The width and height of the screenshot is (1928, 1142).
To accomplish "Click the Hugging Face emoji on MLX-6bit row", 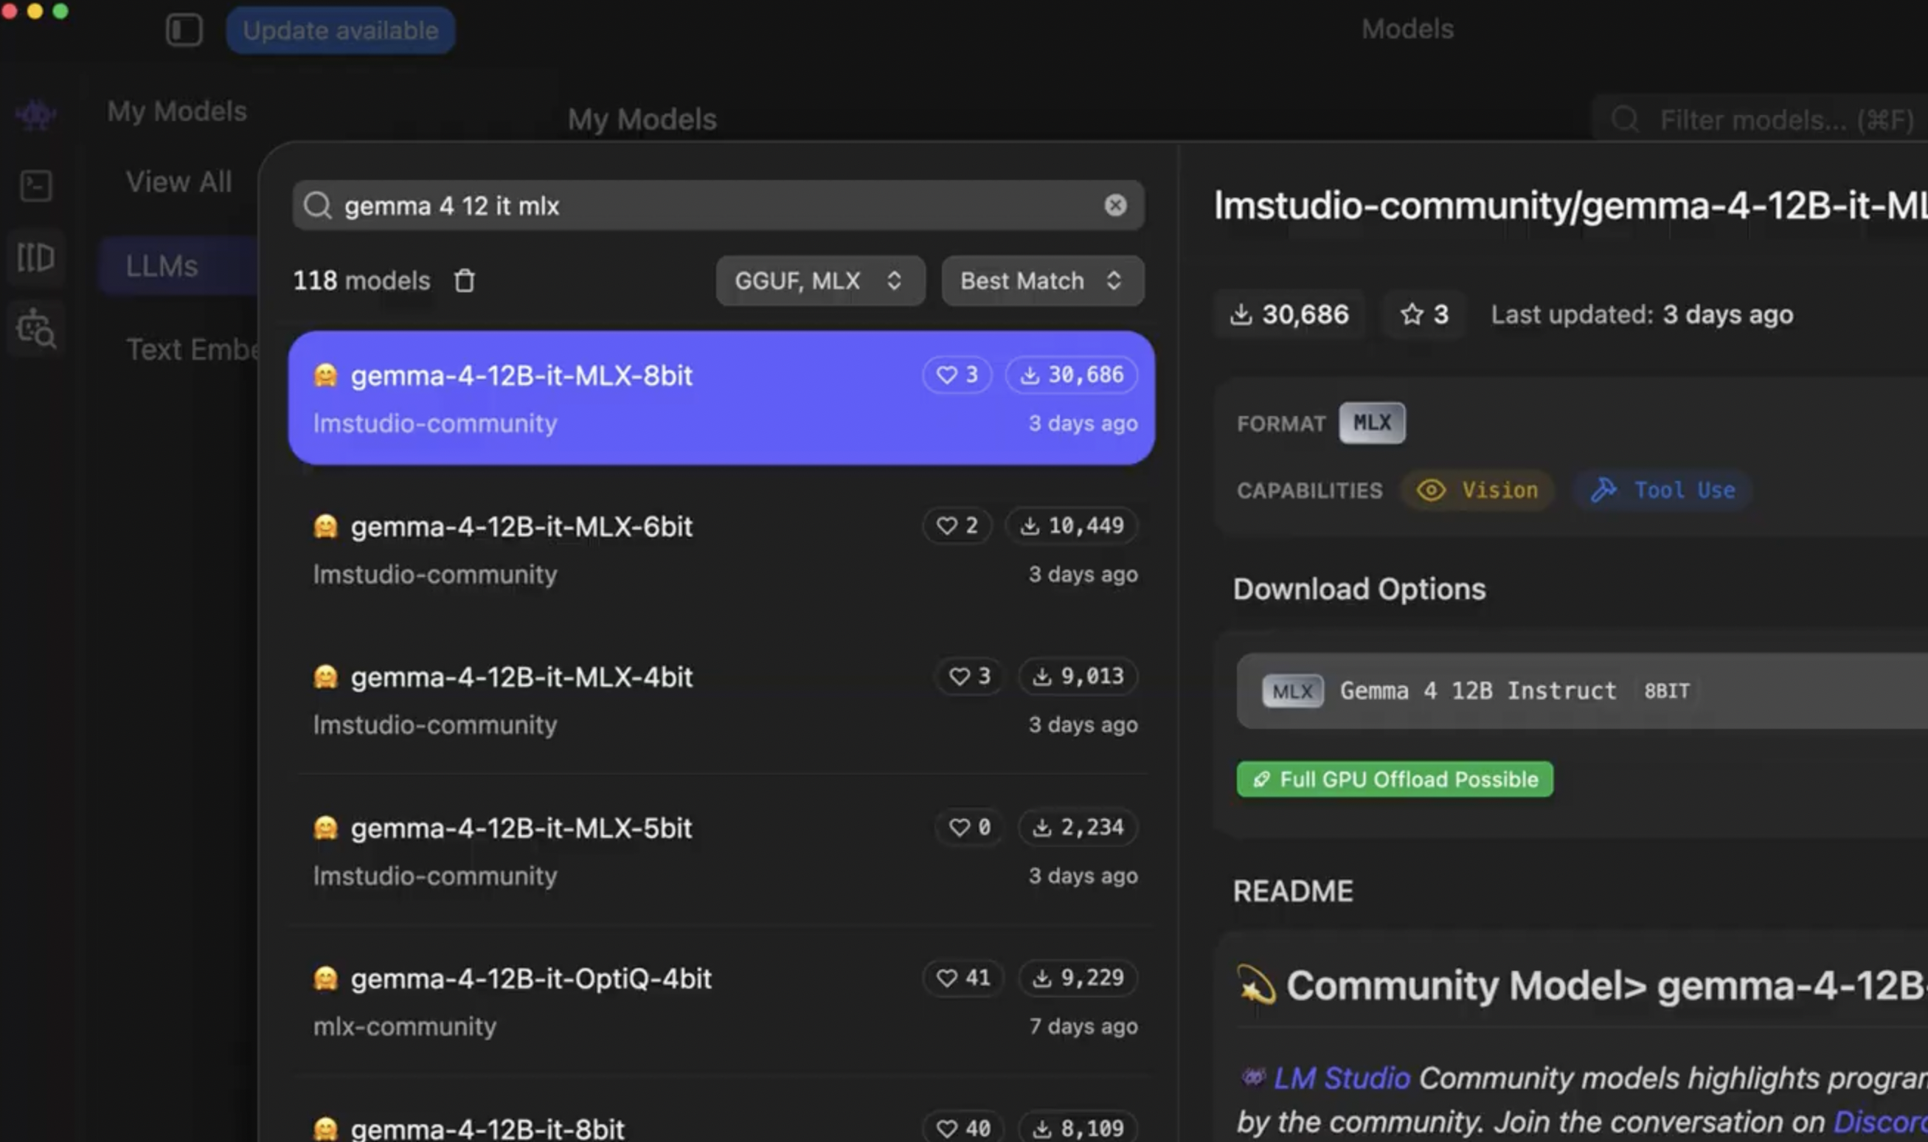I will (x=325, y=526).
